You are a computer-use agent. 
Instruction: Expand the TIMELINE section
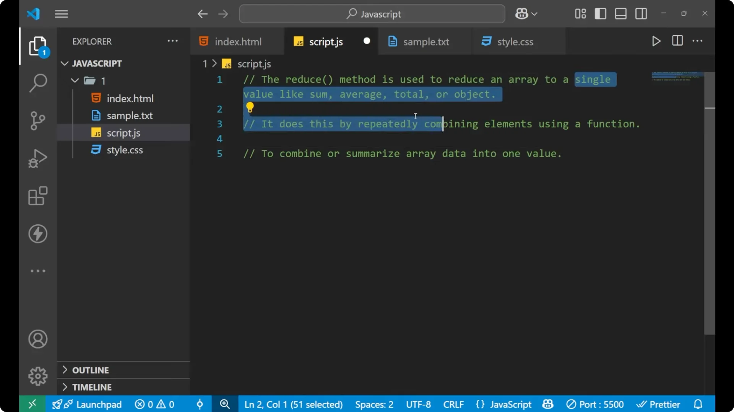(x=92, y=387)
